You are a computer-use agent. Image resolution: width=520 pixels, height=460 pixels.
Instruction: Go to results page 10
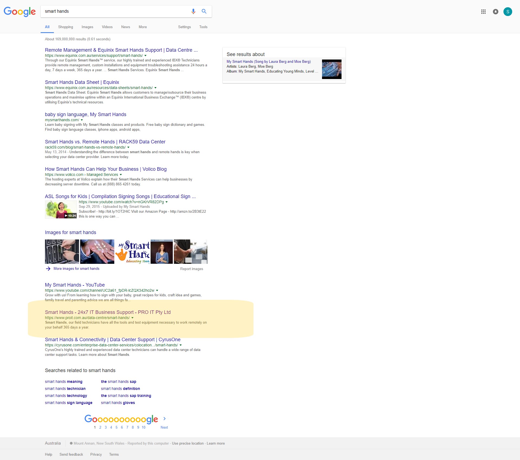coord(144,428)
